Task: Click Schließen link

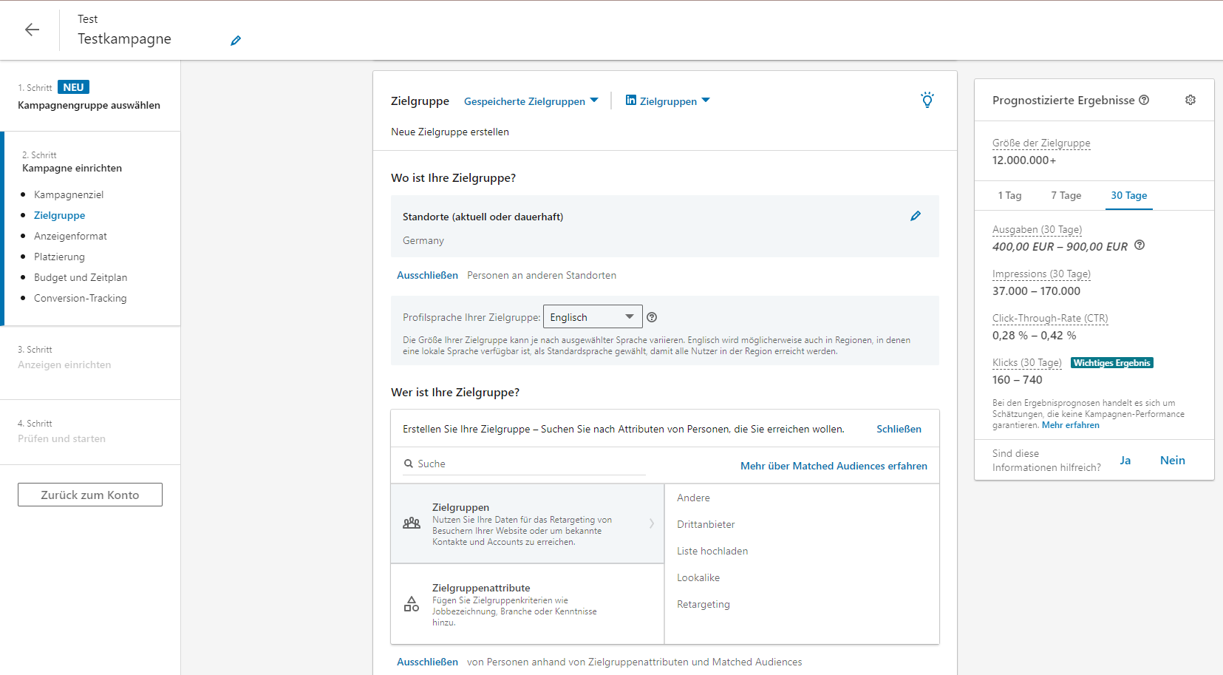Action: (x=899, y=429)
